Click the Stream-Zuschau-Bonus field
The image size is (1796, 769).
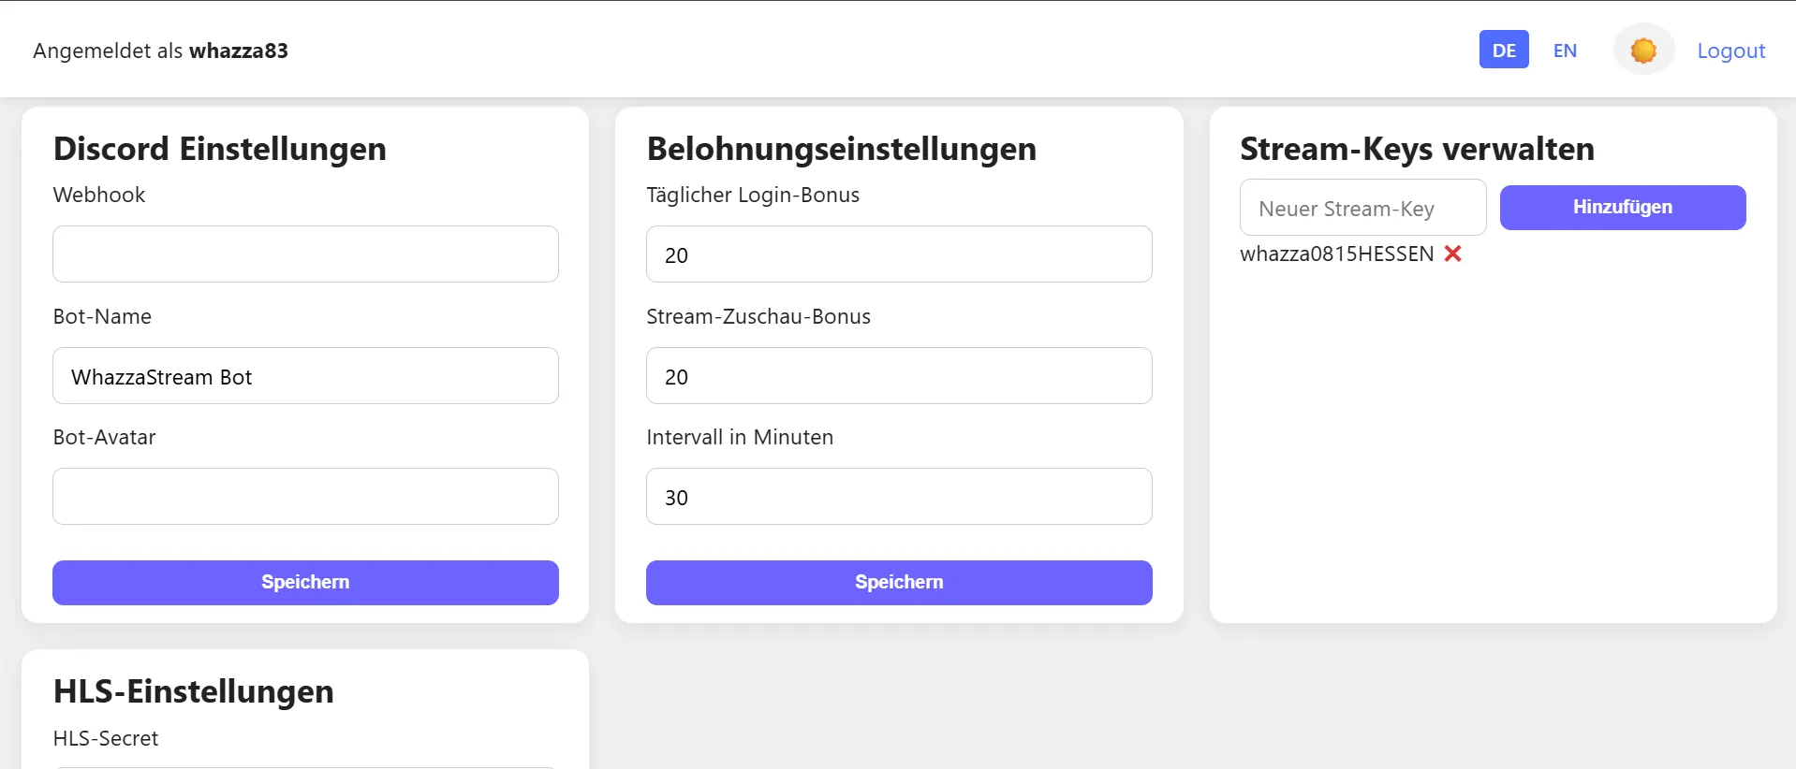(x=899, y=376)
